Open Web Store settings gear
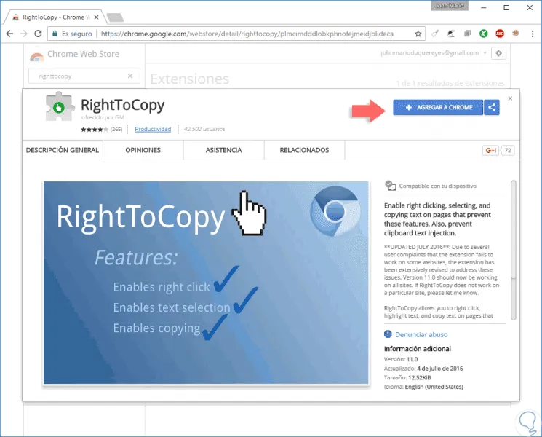The width and height of the screenshot is (542, 437). [x=499, y=53]
